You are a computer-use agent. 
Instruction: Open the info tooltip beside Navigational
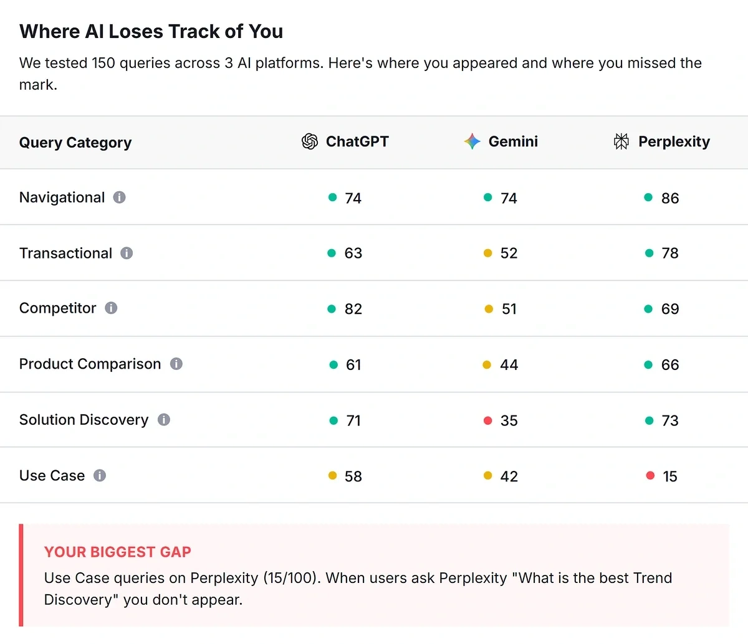pyautogui.click(x=120, y=197)
